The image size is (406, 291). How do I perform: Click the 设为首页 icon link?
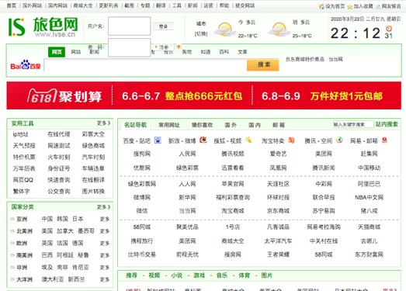point(332,6)
